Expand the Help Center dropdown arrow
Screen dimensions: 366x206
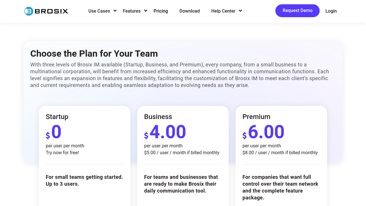pyautogui.click(x=240, y=11)
